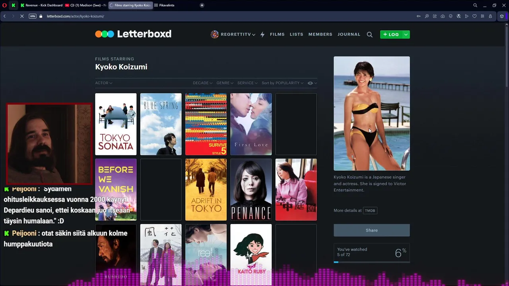Screen dimensions: 509x286
Task: Open the activity lightning bolt icon
Action: [x=262, y=35]
